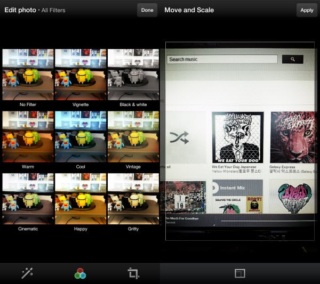
Task: Open the color filters icon
Action: pos(80,273)
